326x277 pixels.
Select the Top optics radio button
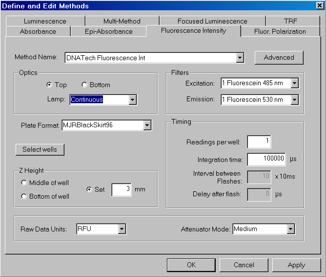coord(49,85)
